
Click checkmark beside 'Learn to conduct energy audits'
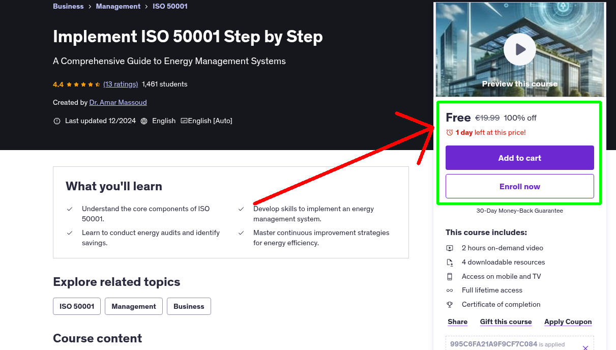pyautogui.click(x=70, y=232)
